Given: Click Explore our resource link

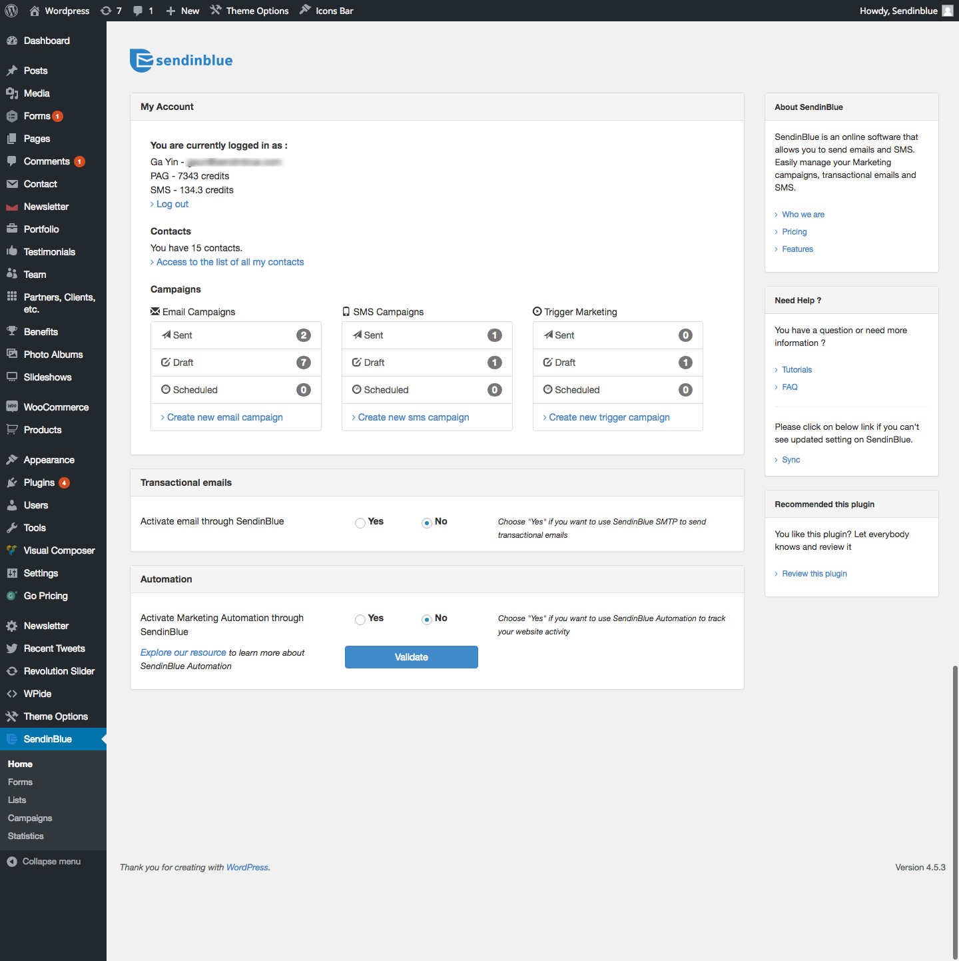Looking at the screenshot, I should click(x=183, y=652).
